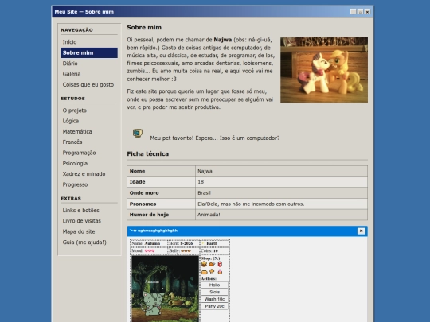
Task: Open Guia (me ajuda!) page
Action: (89, 242)
